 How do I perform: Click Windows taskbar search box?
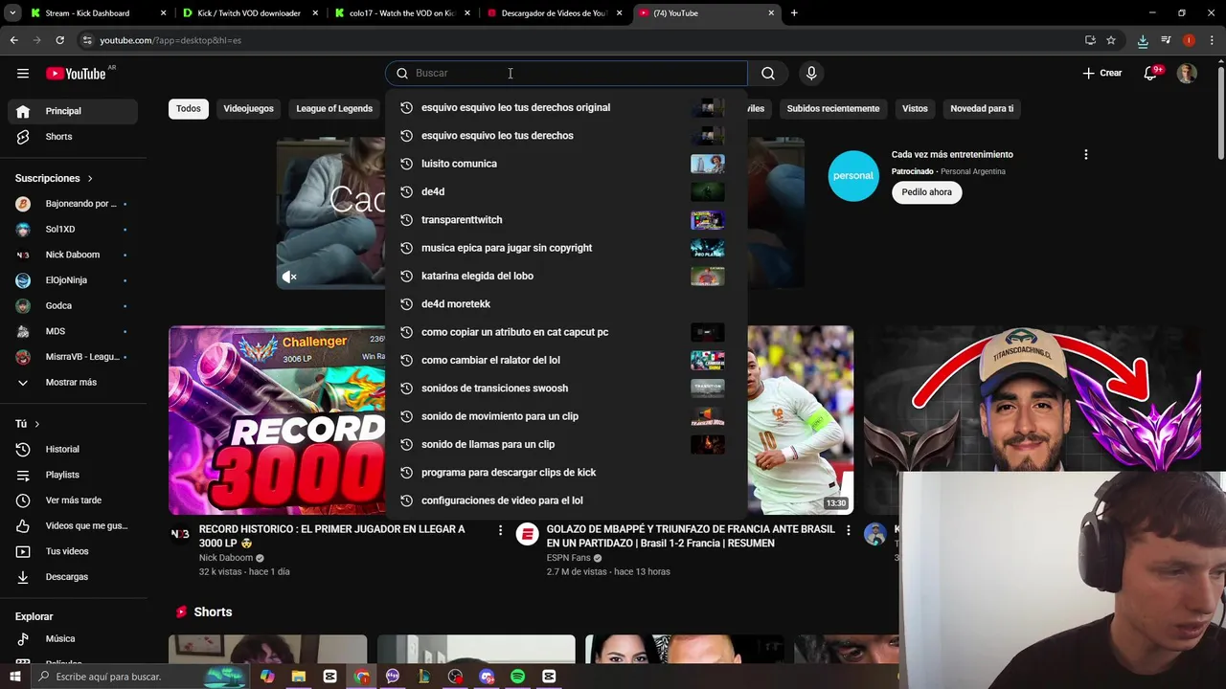point(140,677)
